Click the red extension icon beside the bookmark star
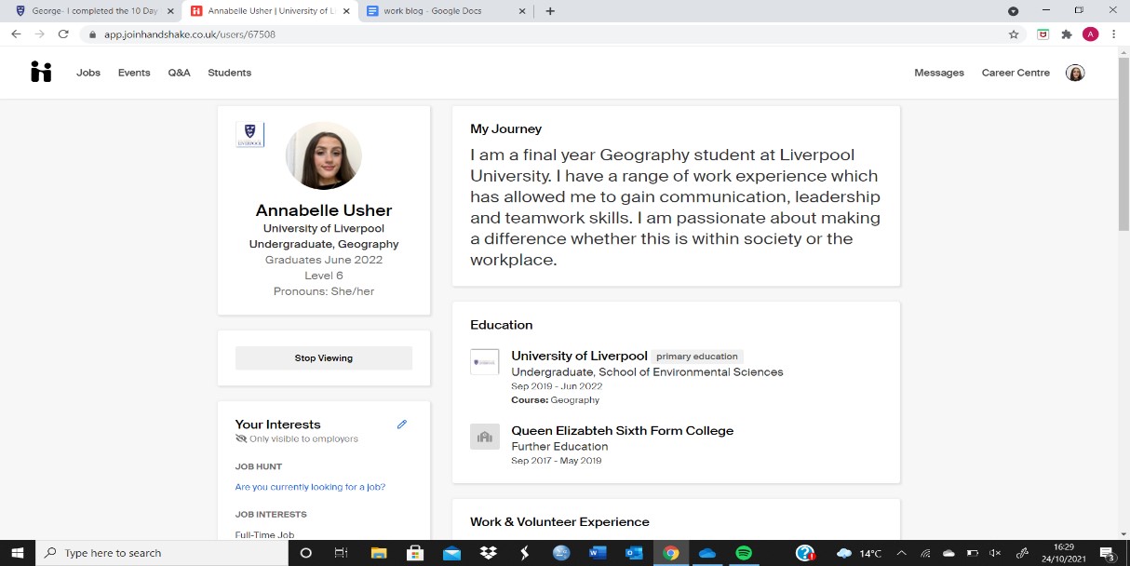The height and width of the screenshot is (566, 1130). click(1043, 34)
